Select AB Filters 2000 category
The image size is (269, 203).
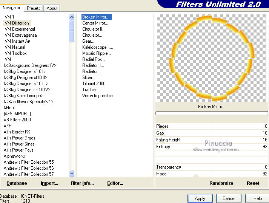tap(17, 120)
